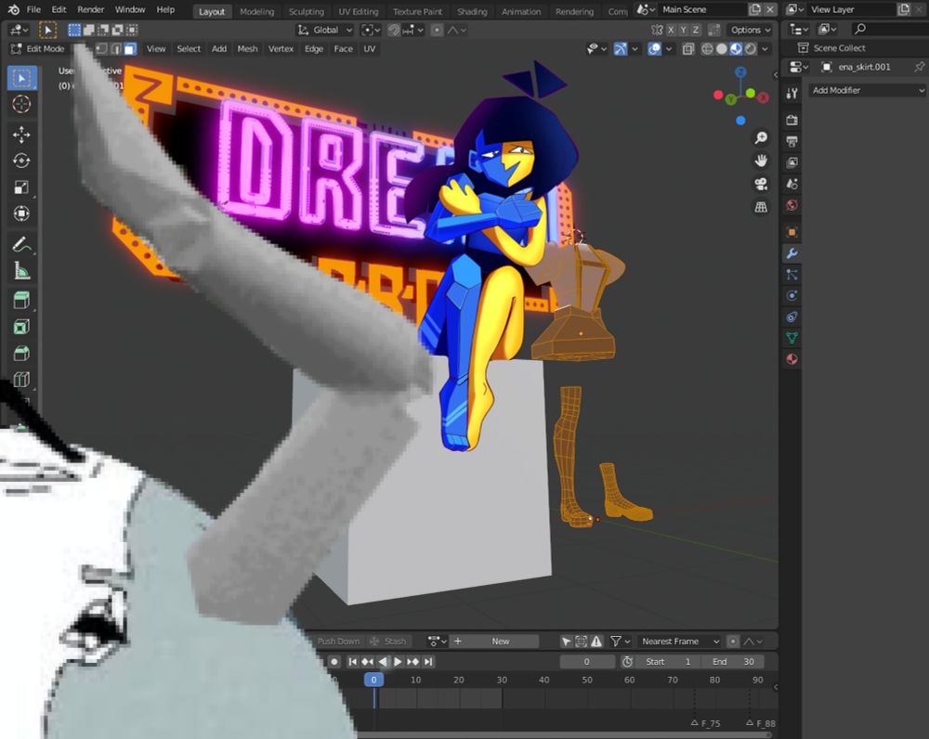Select the Extrude Region tool
The image size is (929, 739).
point(22,300)
